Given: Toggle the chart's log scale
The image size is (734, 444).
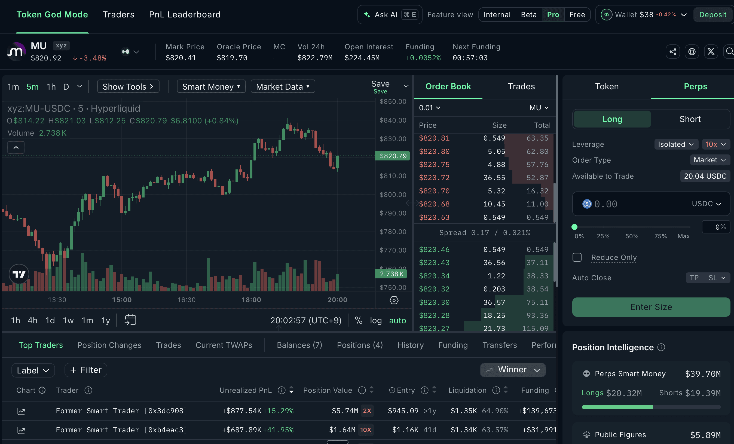Looking at the screenshot, I should 376,320.
